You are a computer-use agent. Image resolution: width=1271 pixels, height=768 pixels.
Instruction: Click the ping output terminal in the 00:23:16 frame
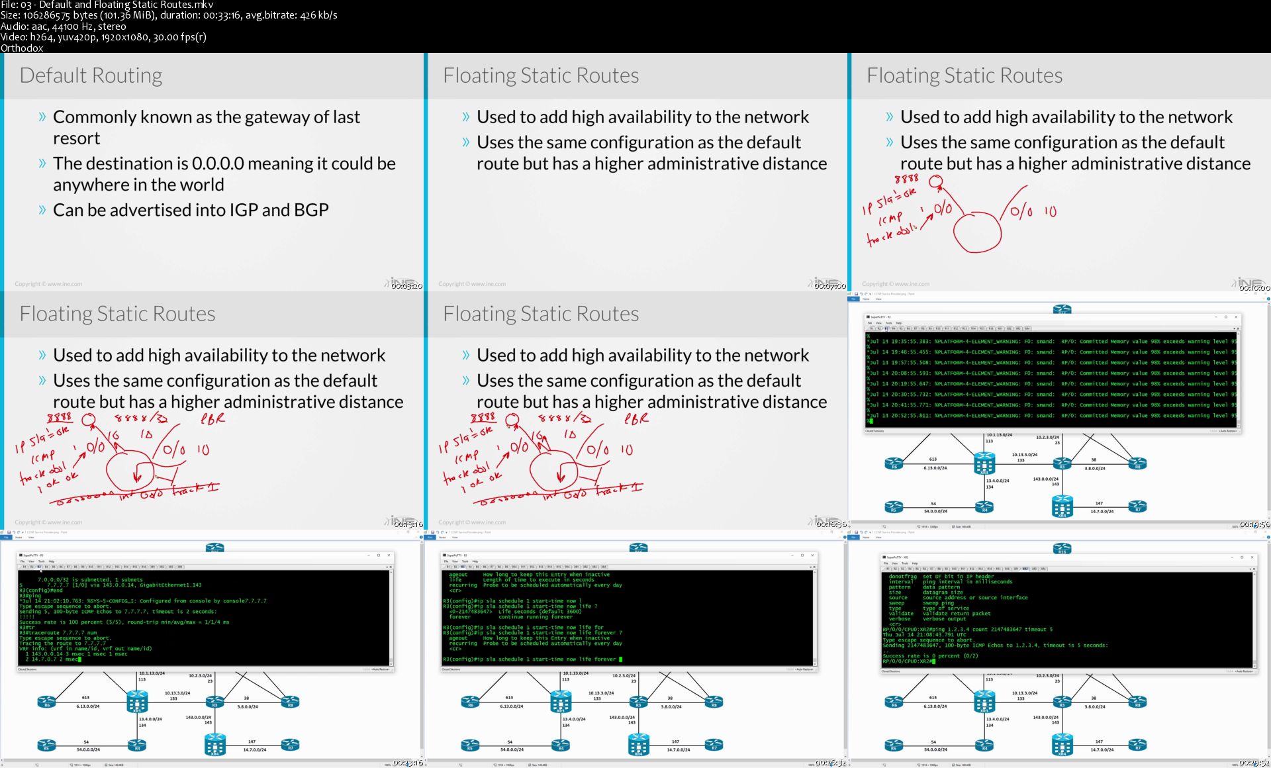(x=204, y=617)
